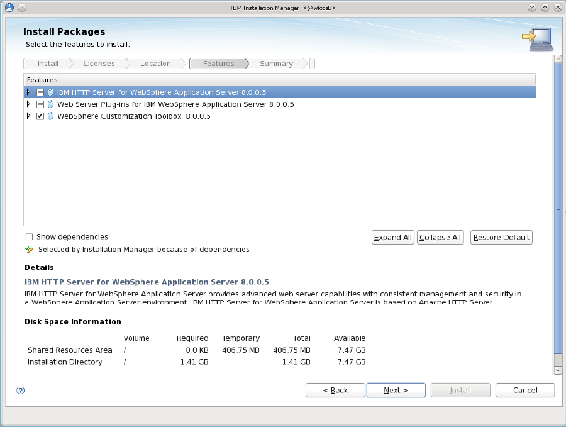
Task: Uncheck the WebSphere Customization Toolbox checkbox
Action: (x=40, y=116)
